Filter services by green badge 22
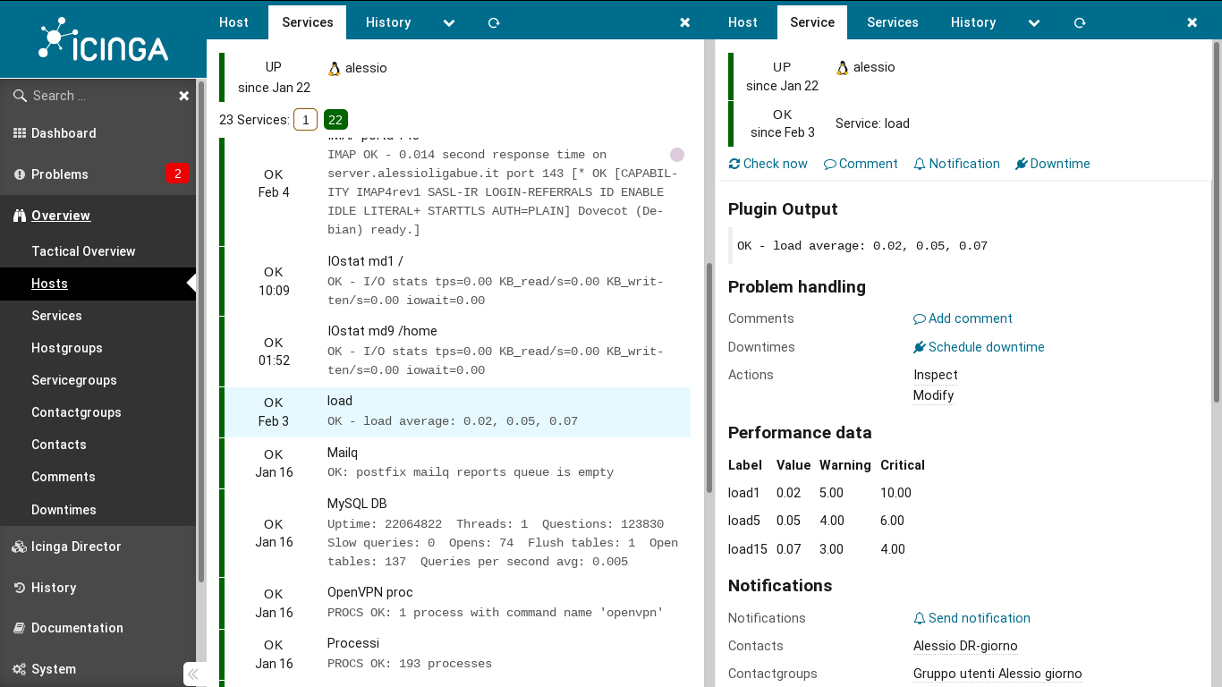The width and height of the screenshot is (1222, 687). pyautogui.click(x=335, y=120)
